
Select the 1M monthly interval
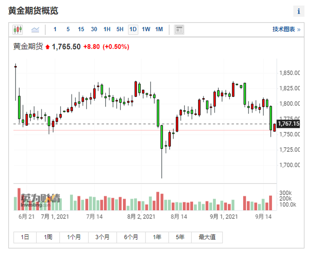(159, 29)
